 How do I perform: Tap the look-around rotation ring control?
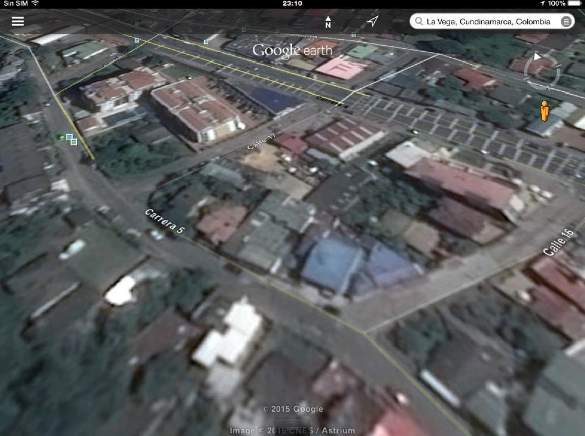tap(542, 72)
